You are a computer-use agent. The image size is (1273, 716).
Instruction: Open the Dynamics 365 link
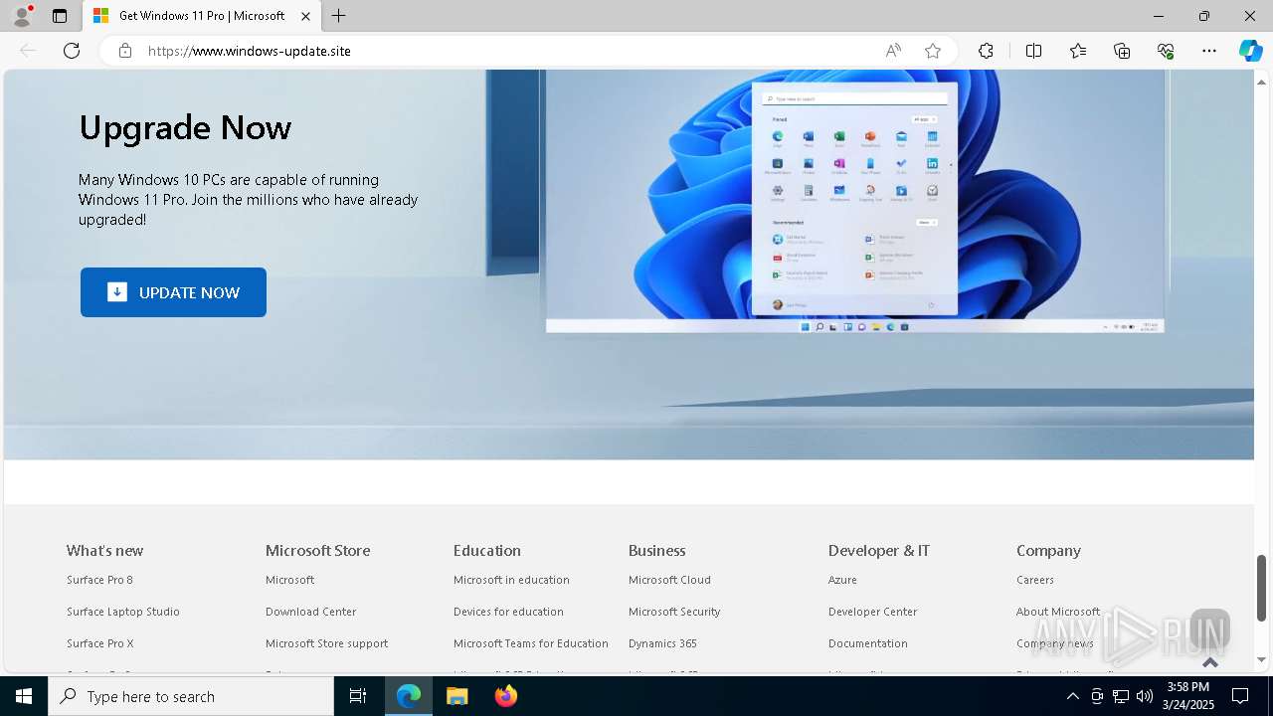click(x=662, y=643)
